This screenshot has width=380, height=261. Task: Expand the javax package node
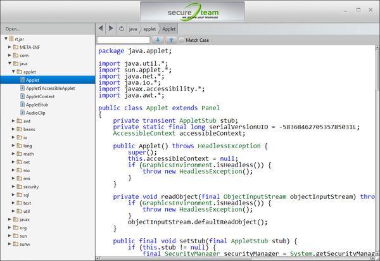point(9,219)
